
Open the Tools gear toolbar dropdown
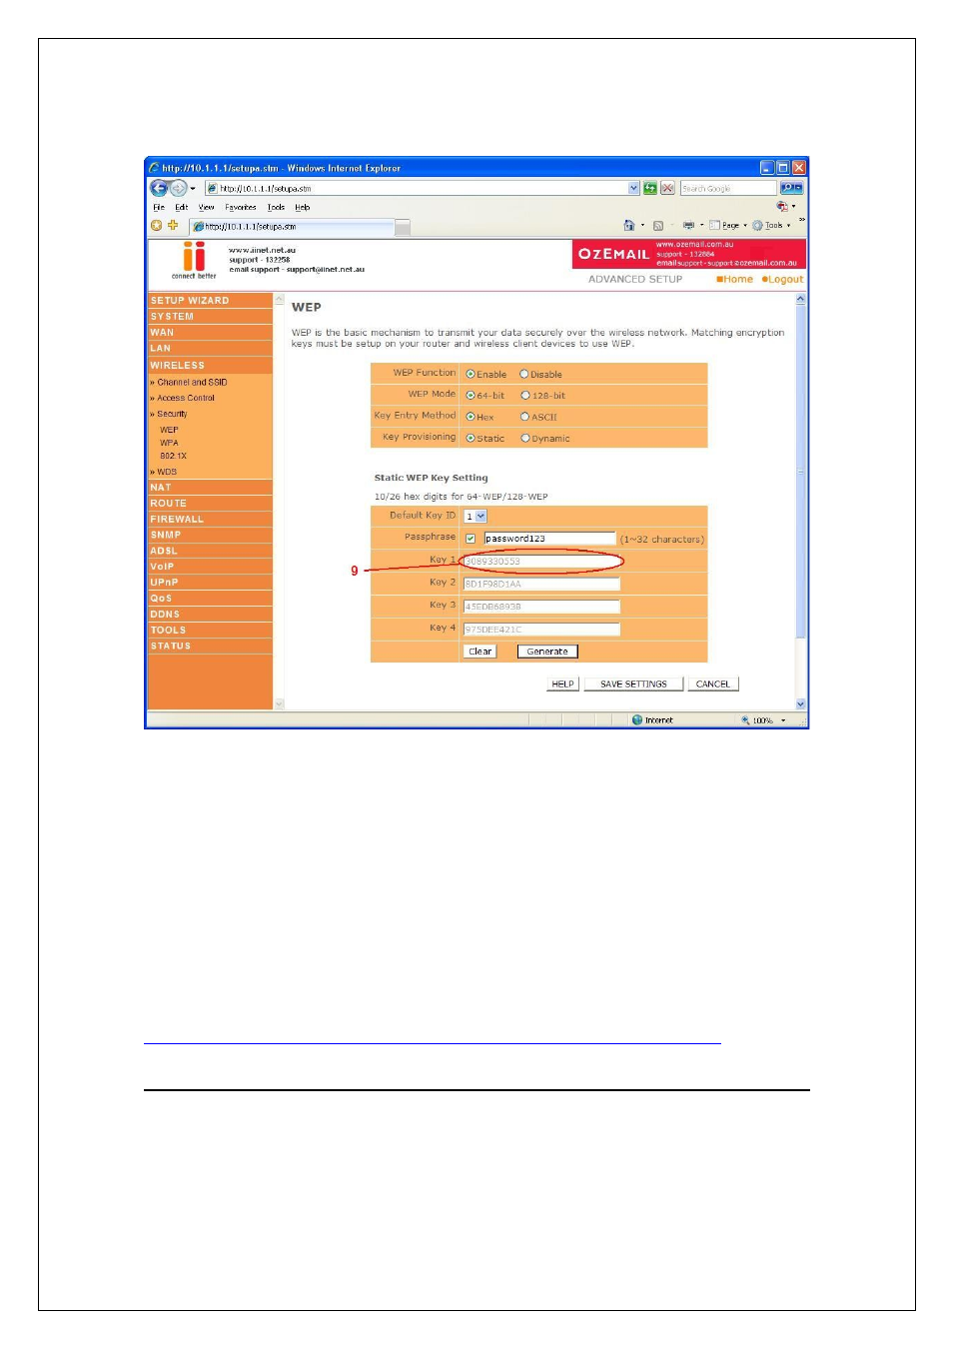tap(771, 226)
